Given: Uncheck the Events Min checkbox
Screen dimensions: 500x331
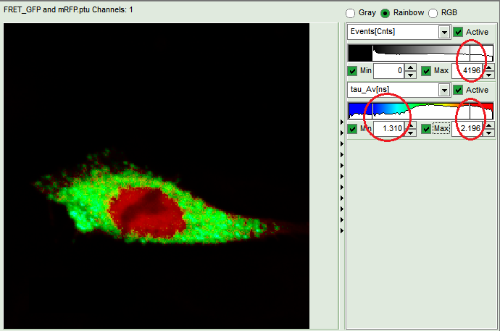Looking at the screenshot, I should pos(353,71).
